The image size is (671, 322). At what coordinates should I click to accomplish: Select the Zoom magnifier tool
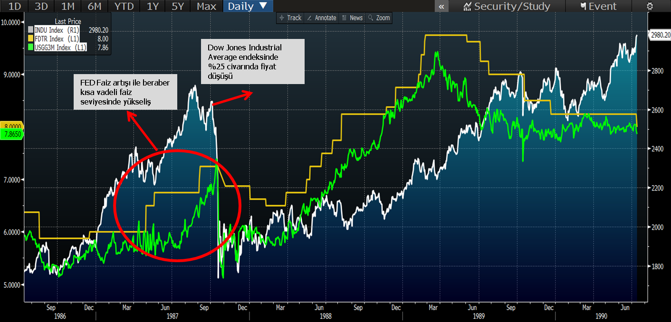[379, 18]
